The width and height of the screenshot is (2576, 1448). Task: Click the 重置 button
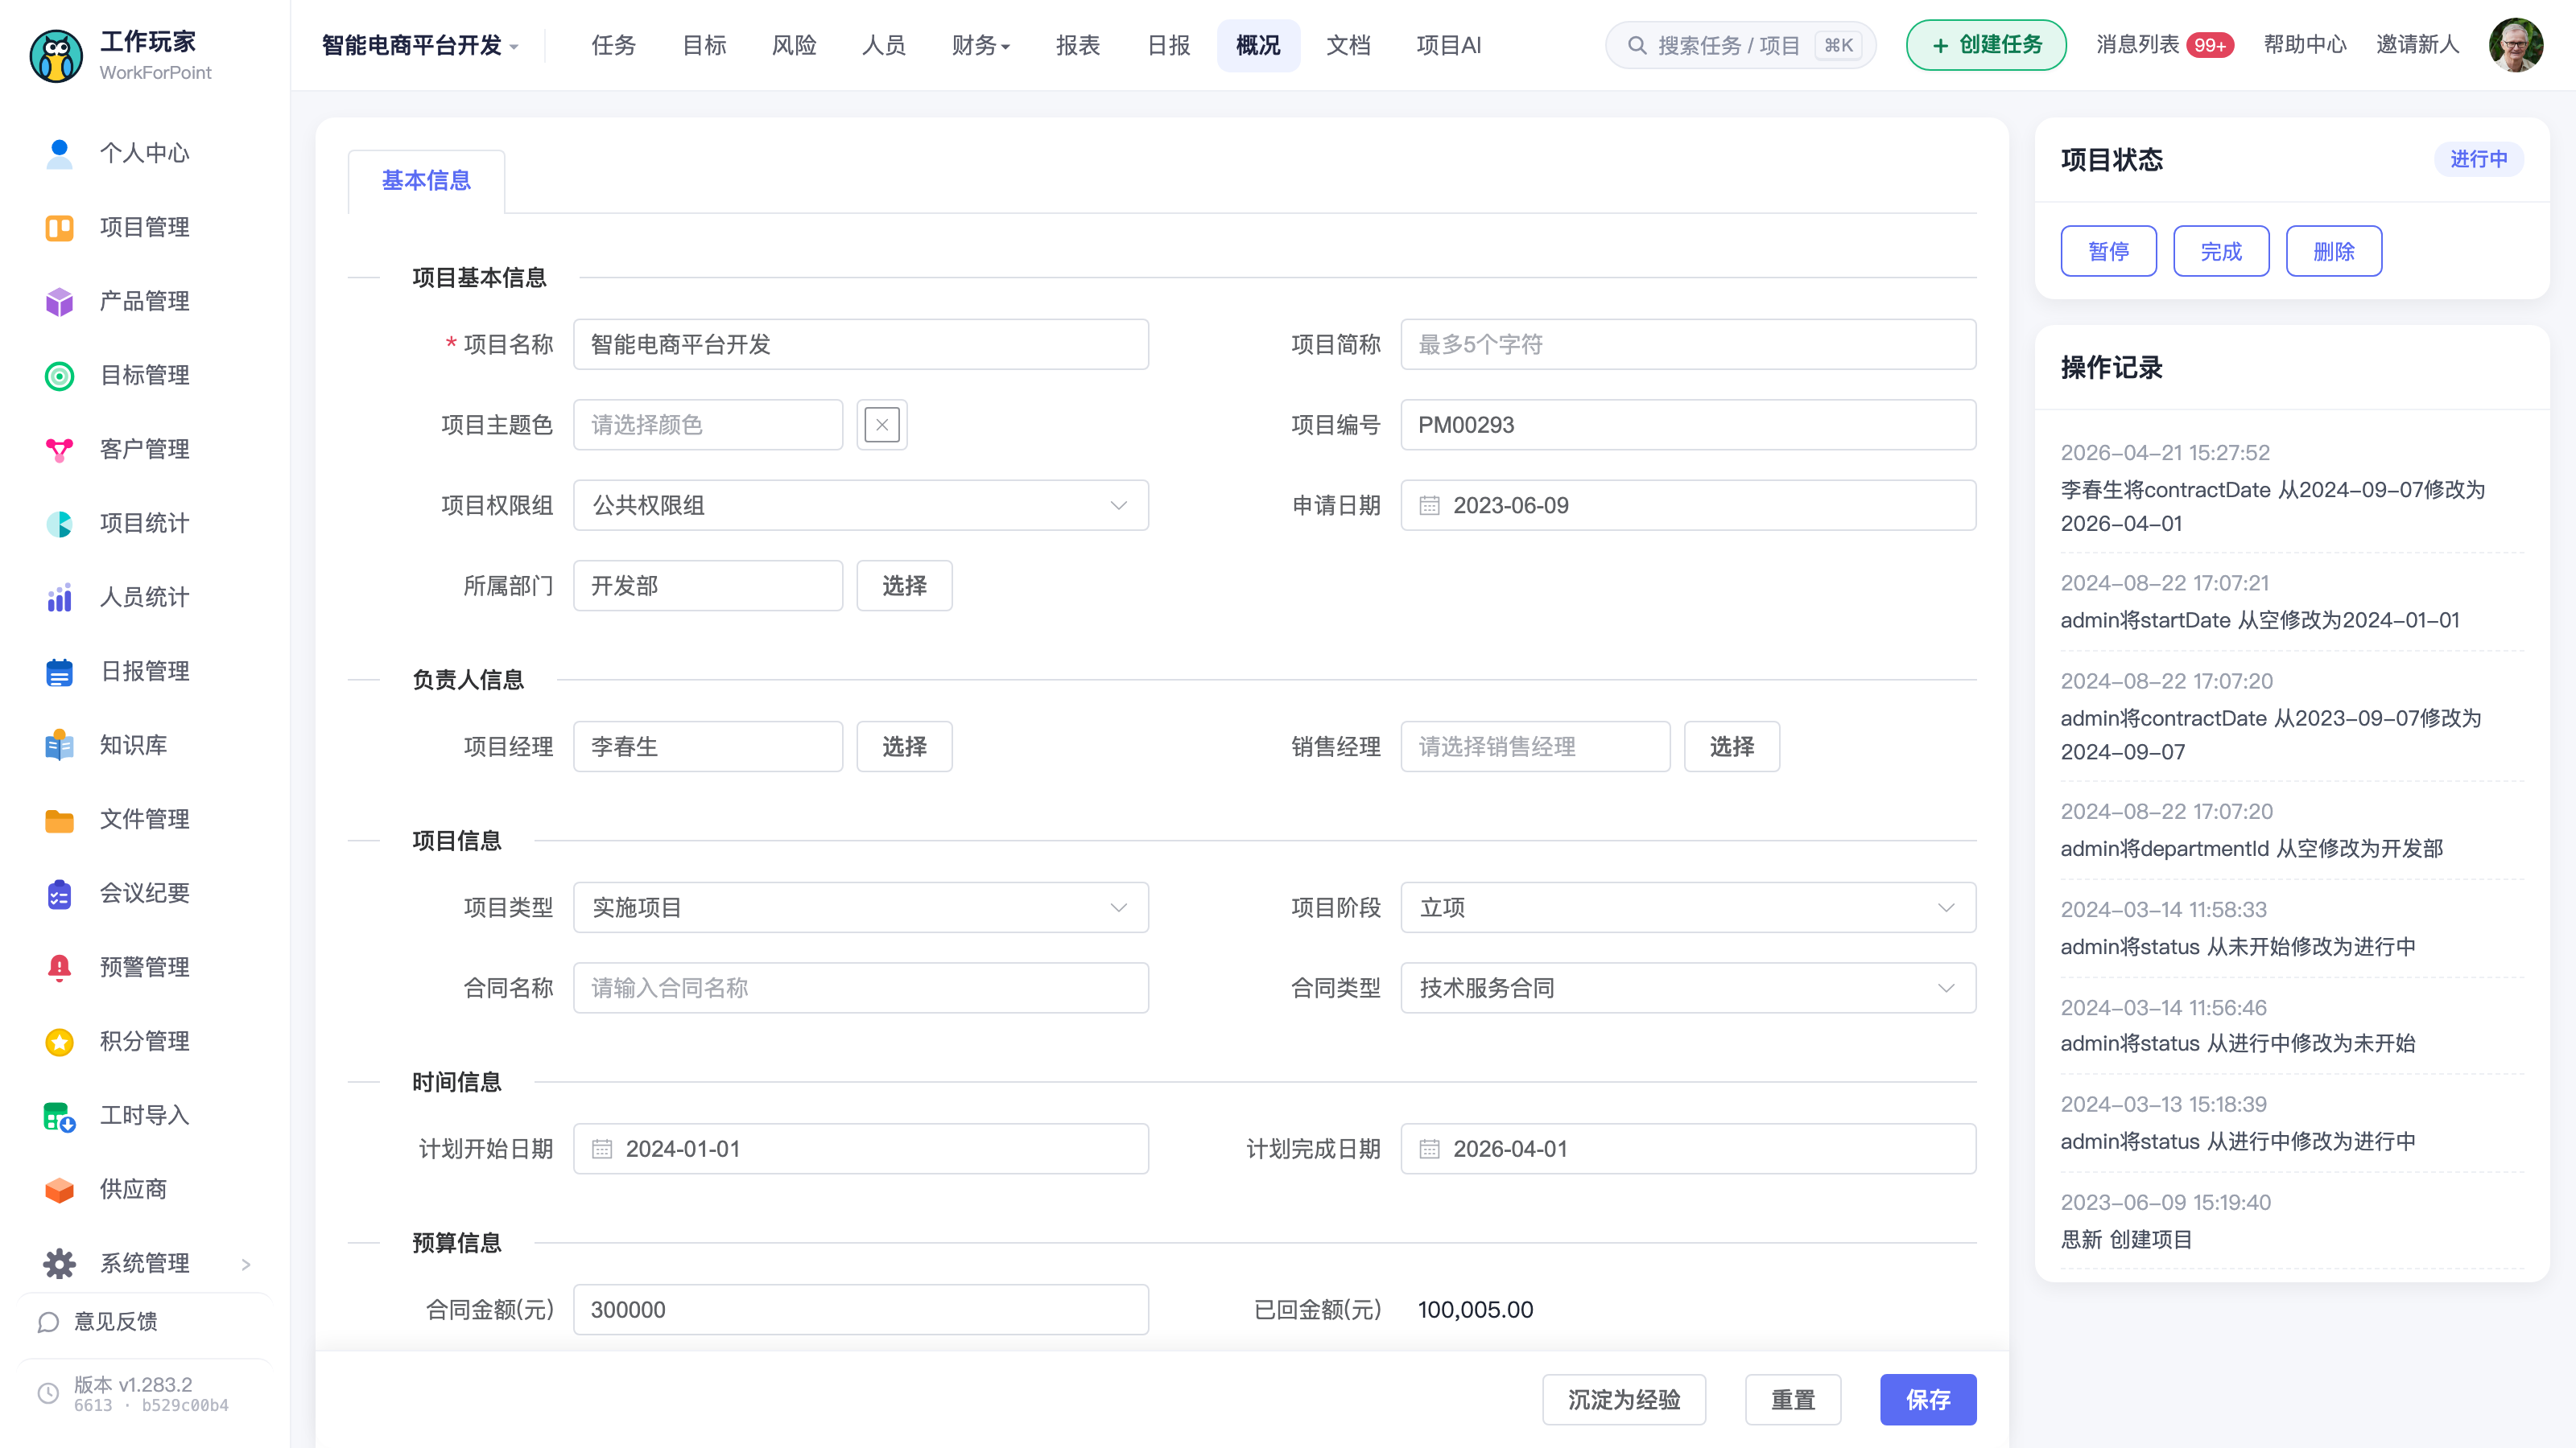pyautogui.click(x=1792, y=1399)
